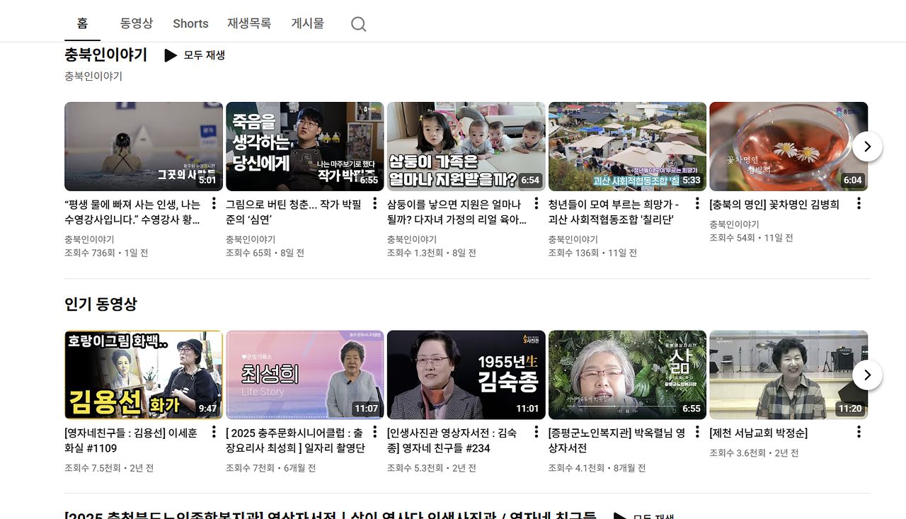Open the 게시물 tab
Image resolution: width=906 pixels, height=519 pixels.
[x=308, y=23]
